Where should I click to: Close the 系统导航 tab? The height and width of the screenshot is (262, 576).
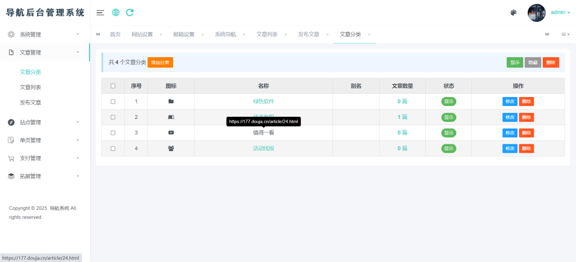[244, 34]
